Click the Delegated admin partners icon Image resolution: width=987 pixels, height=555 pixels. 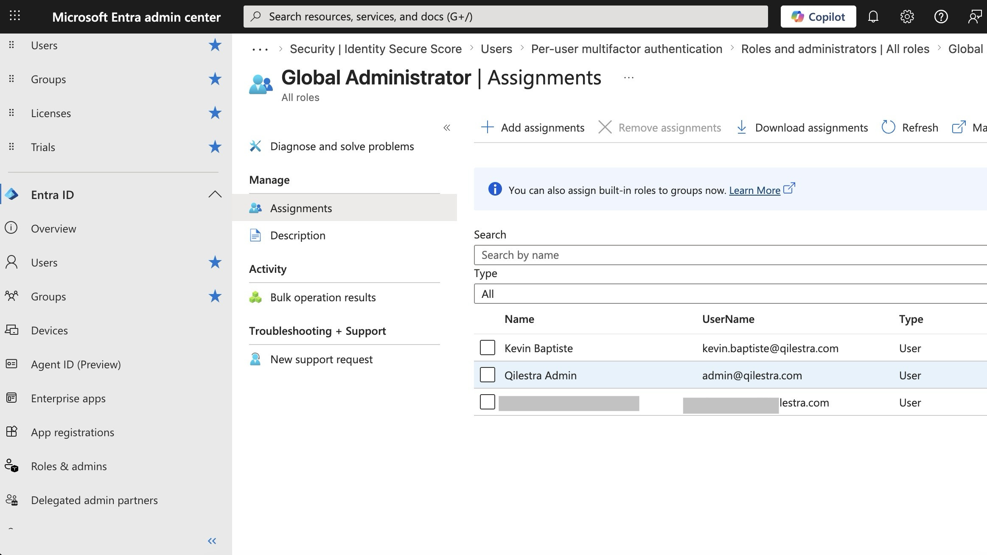(11, 500)
